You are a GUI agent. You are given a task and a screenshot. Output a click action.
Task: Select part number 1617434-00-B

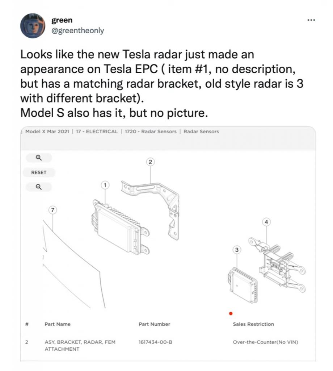(x=155, y=342)
